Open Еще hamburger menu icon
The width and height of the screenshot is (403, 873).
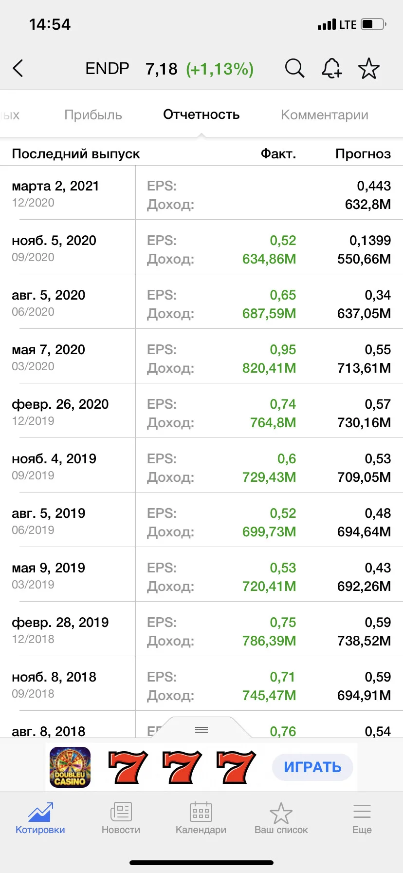click(x=362, y=812)
